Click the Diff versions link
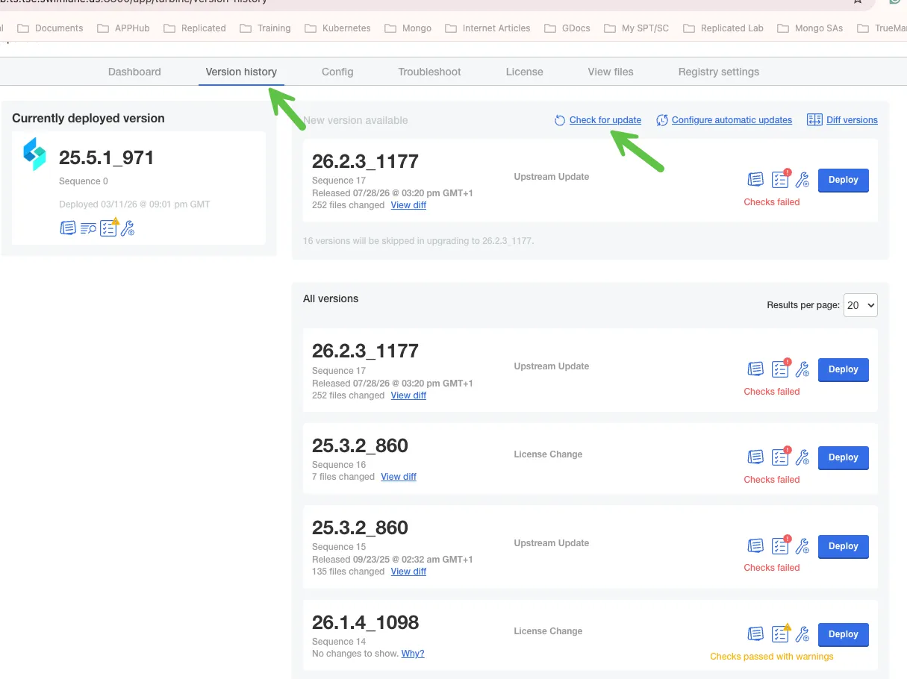Screen dimensions: 907x679 (852, 120)
